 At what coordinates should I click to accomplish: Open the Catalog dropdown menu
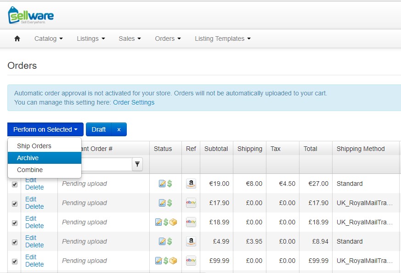49,39
